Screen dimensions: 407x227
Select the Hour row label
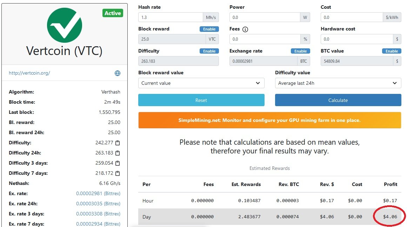click(148, 201)
